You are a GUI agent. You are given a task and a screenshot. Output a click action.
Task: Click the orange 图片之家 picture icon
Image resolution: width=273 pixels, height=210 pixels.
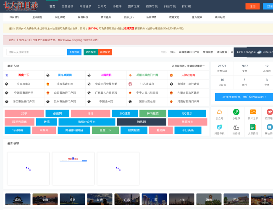pos(253,112)
